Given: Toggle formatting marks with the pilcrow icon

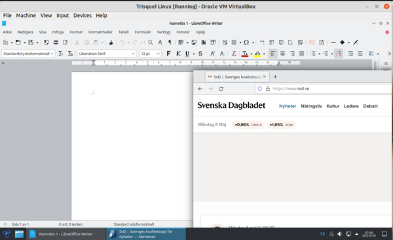Looking at the screenshot, I should 170,43.
